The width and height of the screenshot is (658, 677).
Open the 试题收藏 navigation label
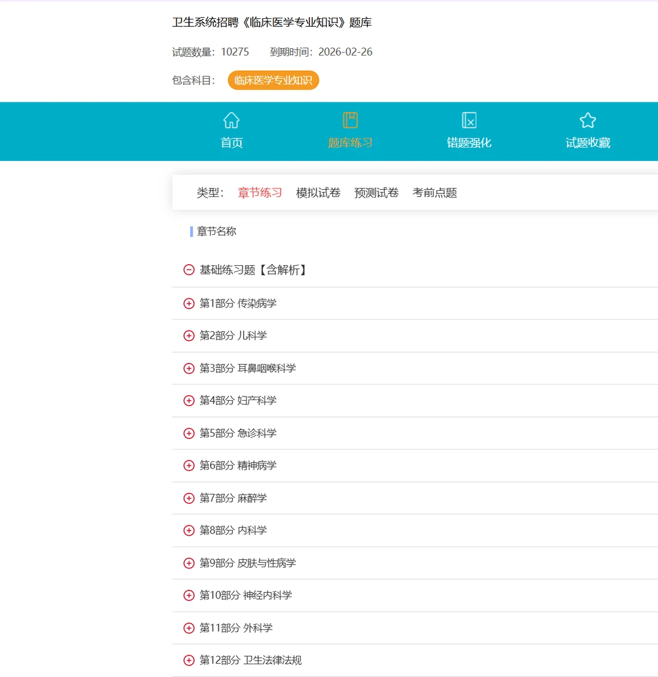click(588, 143)
